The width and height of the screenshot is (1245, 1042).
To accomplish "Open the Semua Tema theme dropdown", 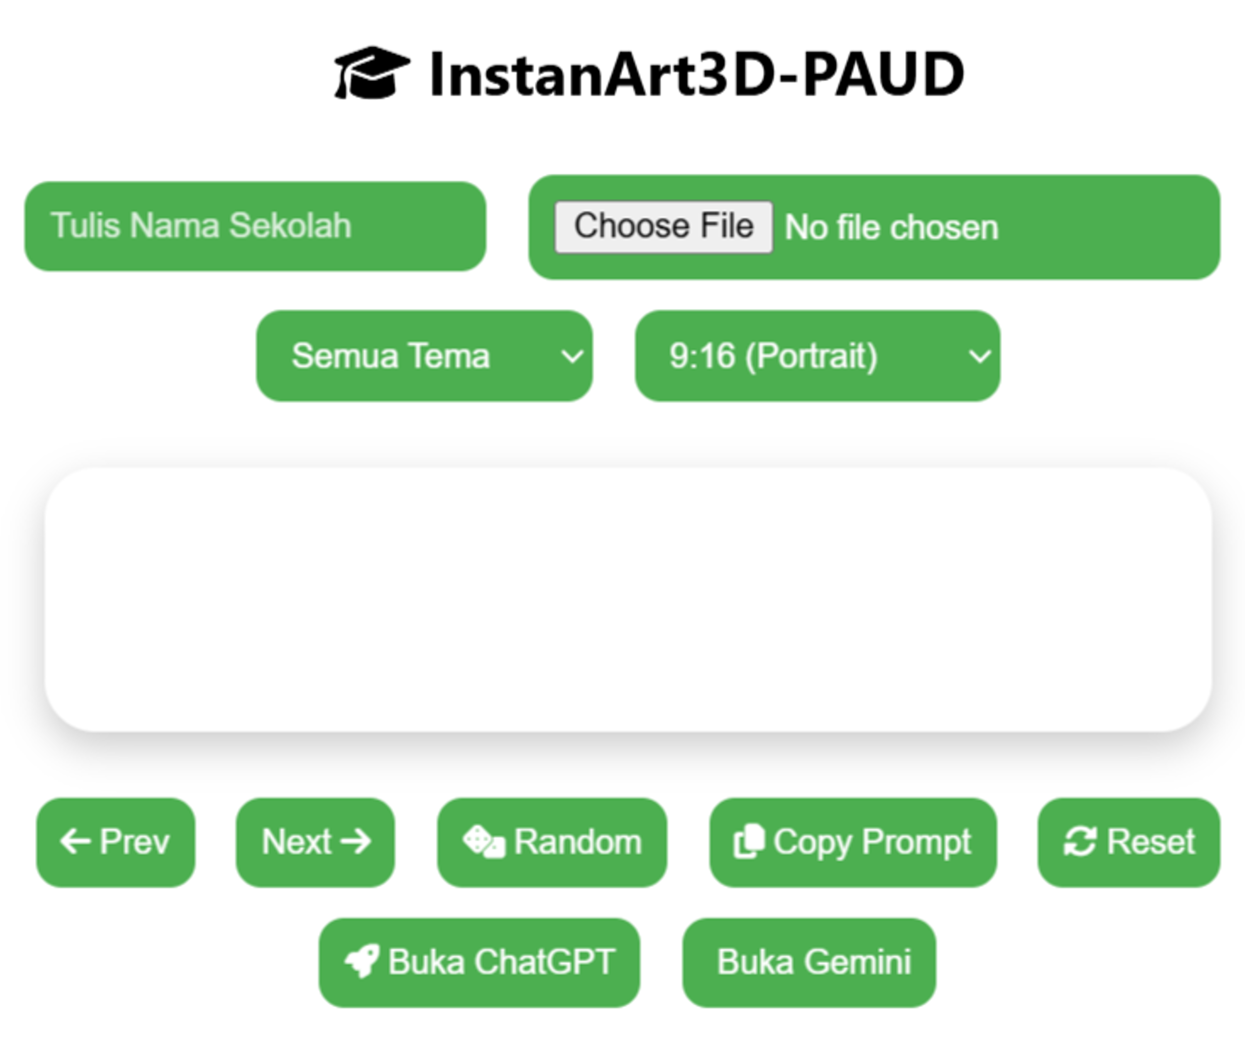I will point(424,356).
